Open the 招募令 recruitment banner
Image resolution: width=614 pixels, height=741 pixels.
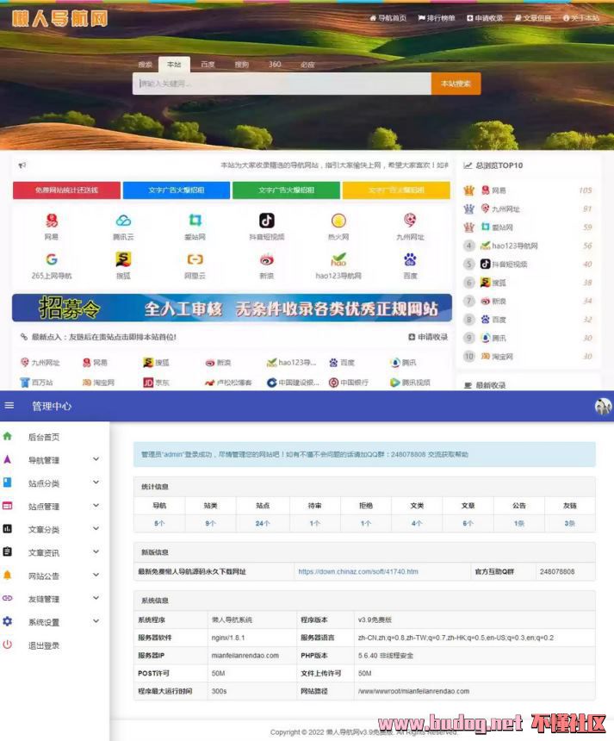pyautogui.click(x=232, y=308)
